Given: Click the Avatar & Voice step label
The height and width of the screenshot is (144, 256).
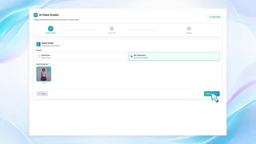Looking at the screenshot, I should pyautogui.click(x=51, y=33).
